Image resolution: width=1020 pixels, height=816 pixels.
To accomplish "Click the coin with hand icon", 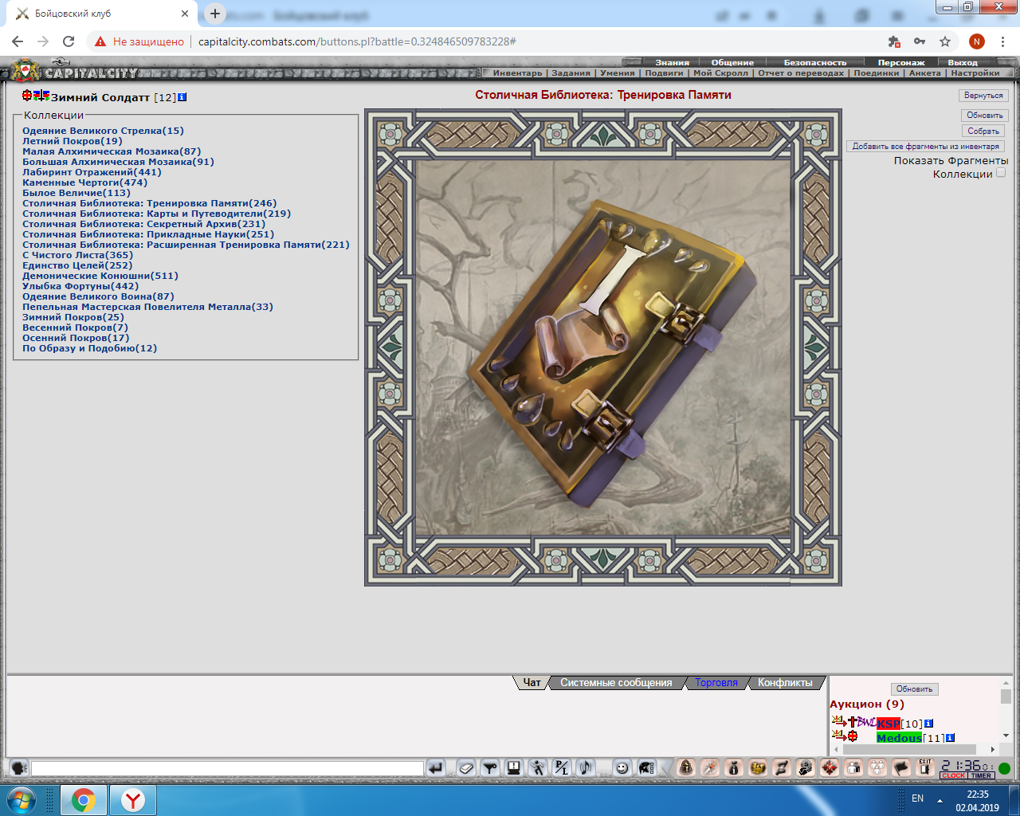I will [806, 767].
